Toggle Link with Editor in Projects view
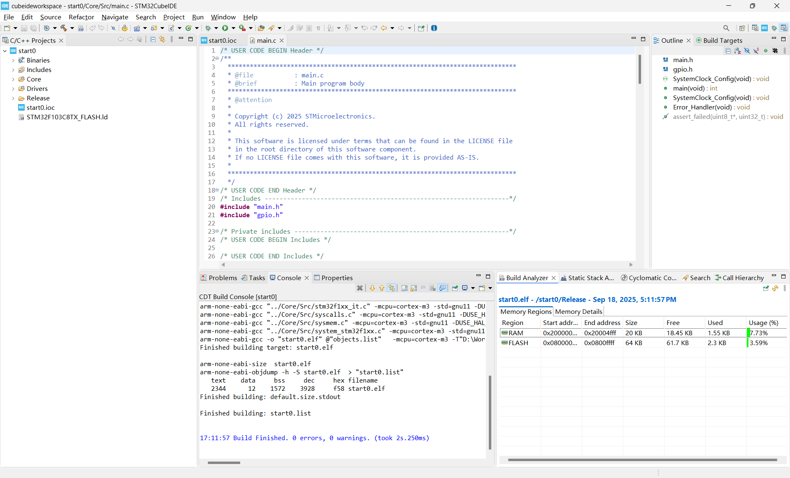790x478 pixels. point(162,39)
